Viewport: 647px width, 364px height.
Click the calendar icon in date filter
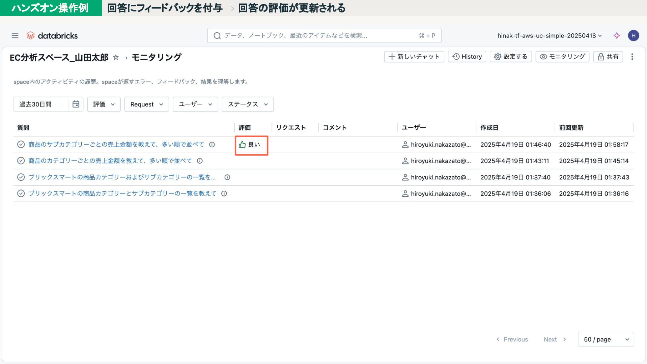coord(76,104)
